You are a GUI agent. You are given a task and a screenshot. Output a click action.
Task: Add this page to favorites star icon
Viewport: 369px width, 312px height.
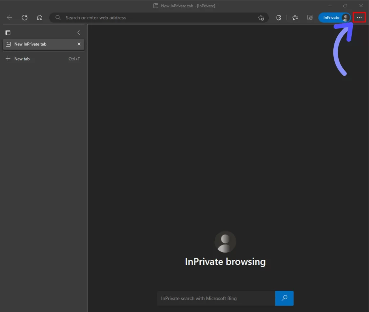[x=261, y=18]
